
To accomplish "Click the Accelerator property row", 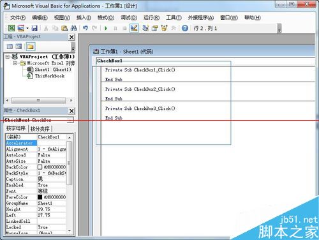I will coord(36,143).
